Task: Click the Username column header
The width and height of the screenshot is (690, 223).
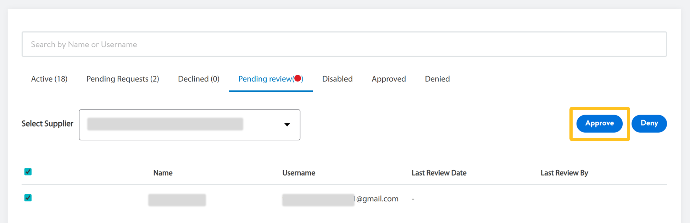Action: point(299,173)
